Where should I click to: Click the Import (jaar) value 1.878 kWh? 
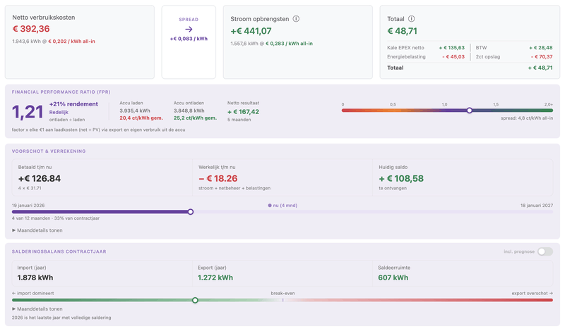(x=35, y=277)
